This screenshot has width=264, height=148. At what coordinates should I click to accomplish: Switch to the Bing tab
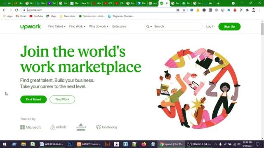(x=41, y=3)
